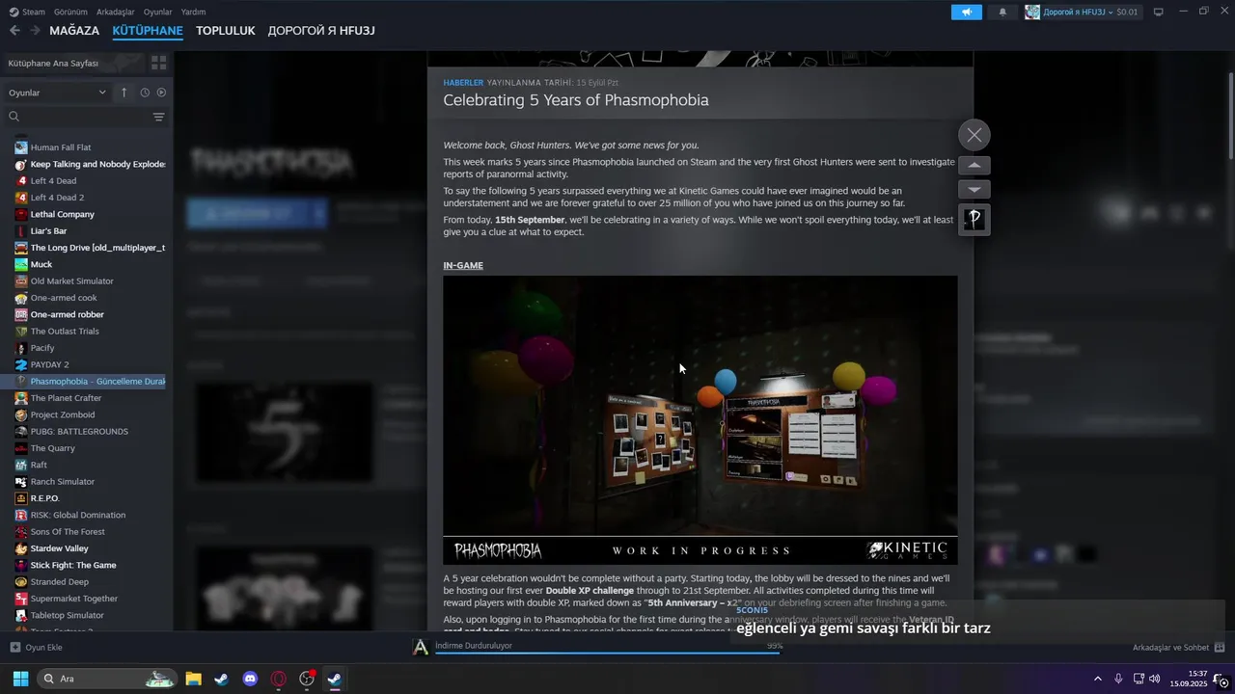Go to the MAĞAZA tab
Viewport: 1235px width, 694px height.
(74, 31)
